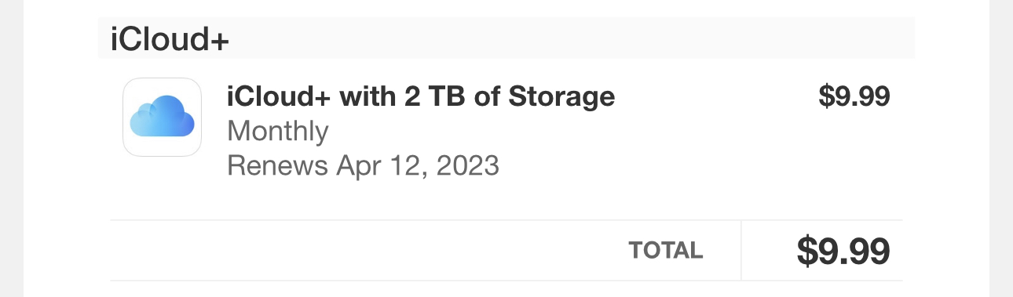
Task: Select the Renews Apr 12, 2023 line
Action: click(363, 166)
